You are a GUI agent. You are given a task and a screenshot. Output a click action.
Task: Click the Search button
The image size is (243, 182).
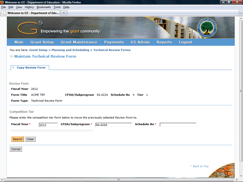pyautogui.click(x=17, y=139)
